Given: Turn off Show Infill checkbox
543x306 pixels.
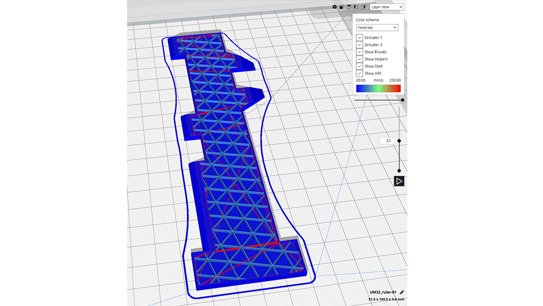Looking at the screenshot, I should [359, 73].
